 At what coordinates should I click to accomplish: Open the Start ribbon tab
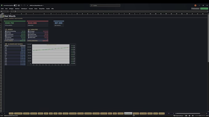tap(6, 9)
